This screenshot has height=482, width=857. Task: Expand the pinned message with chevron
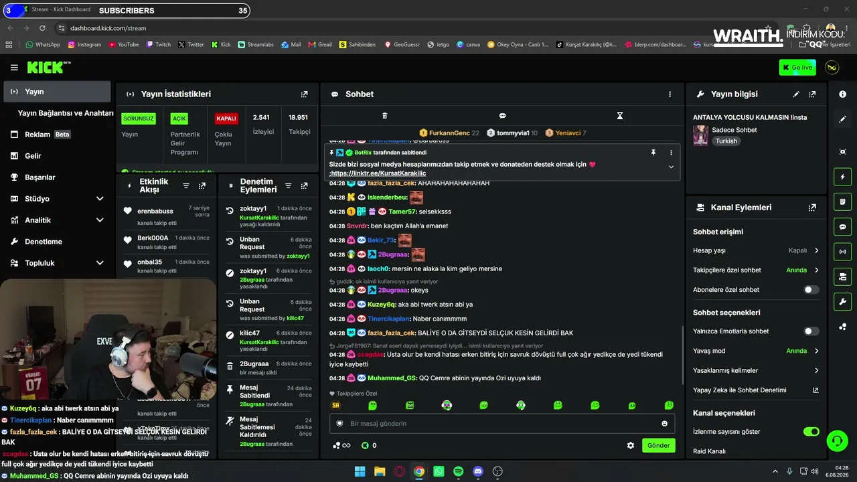pos(671,167)
